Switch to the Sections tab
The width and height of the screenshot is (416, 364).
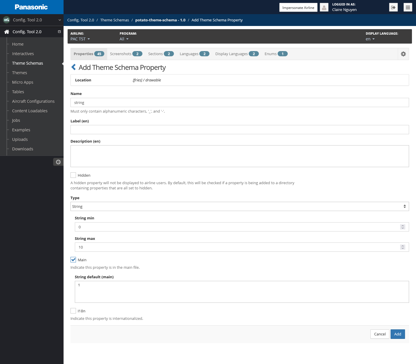161,54
